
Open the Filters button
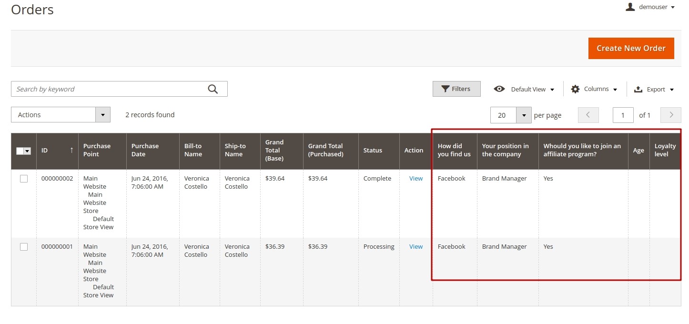456,89
